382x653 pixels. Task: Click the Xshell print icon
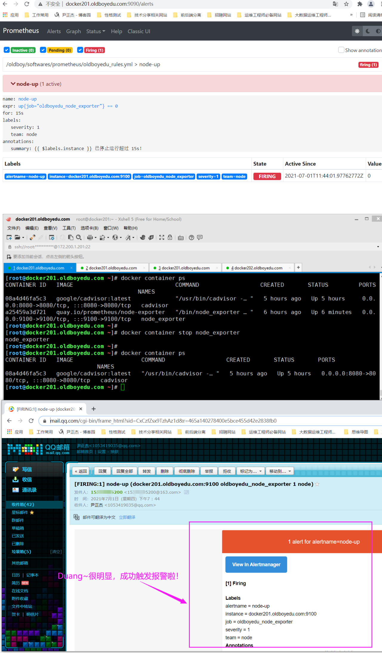90,238
